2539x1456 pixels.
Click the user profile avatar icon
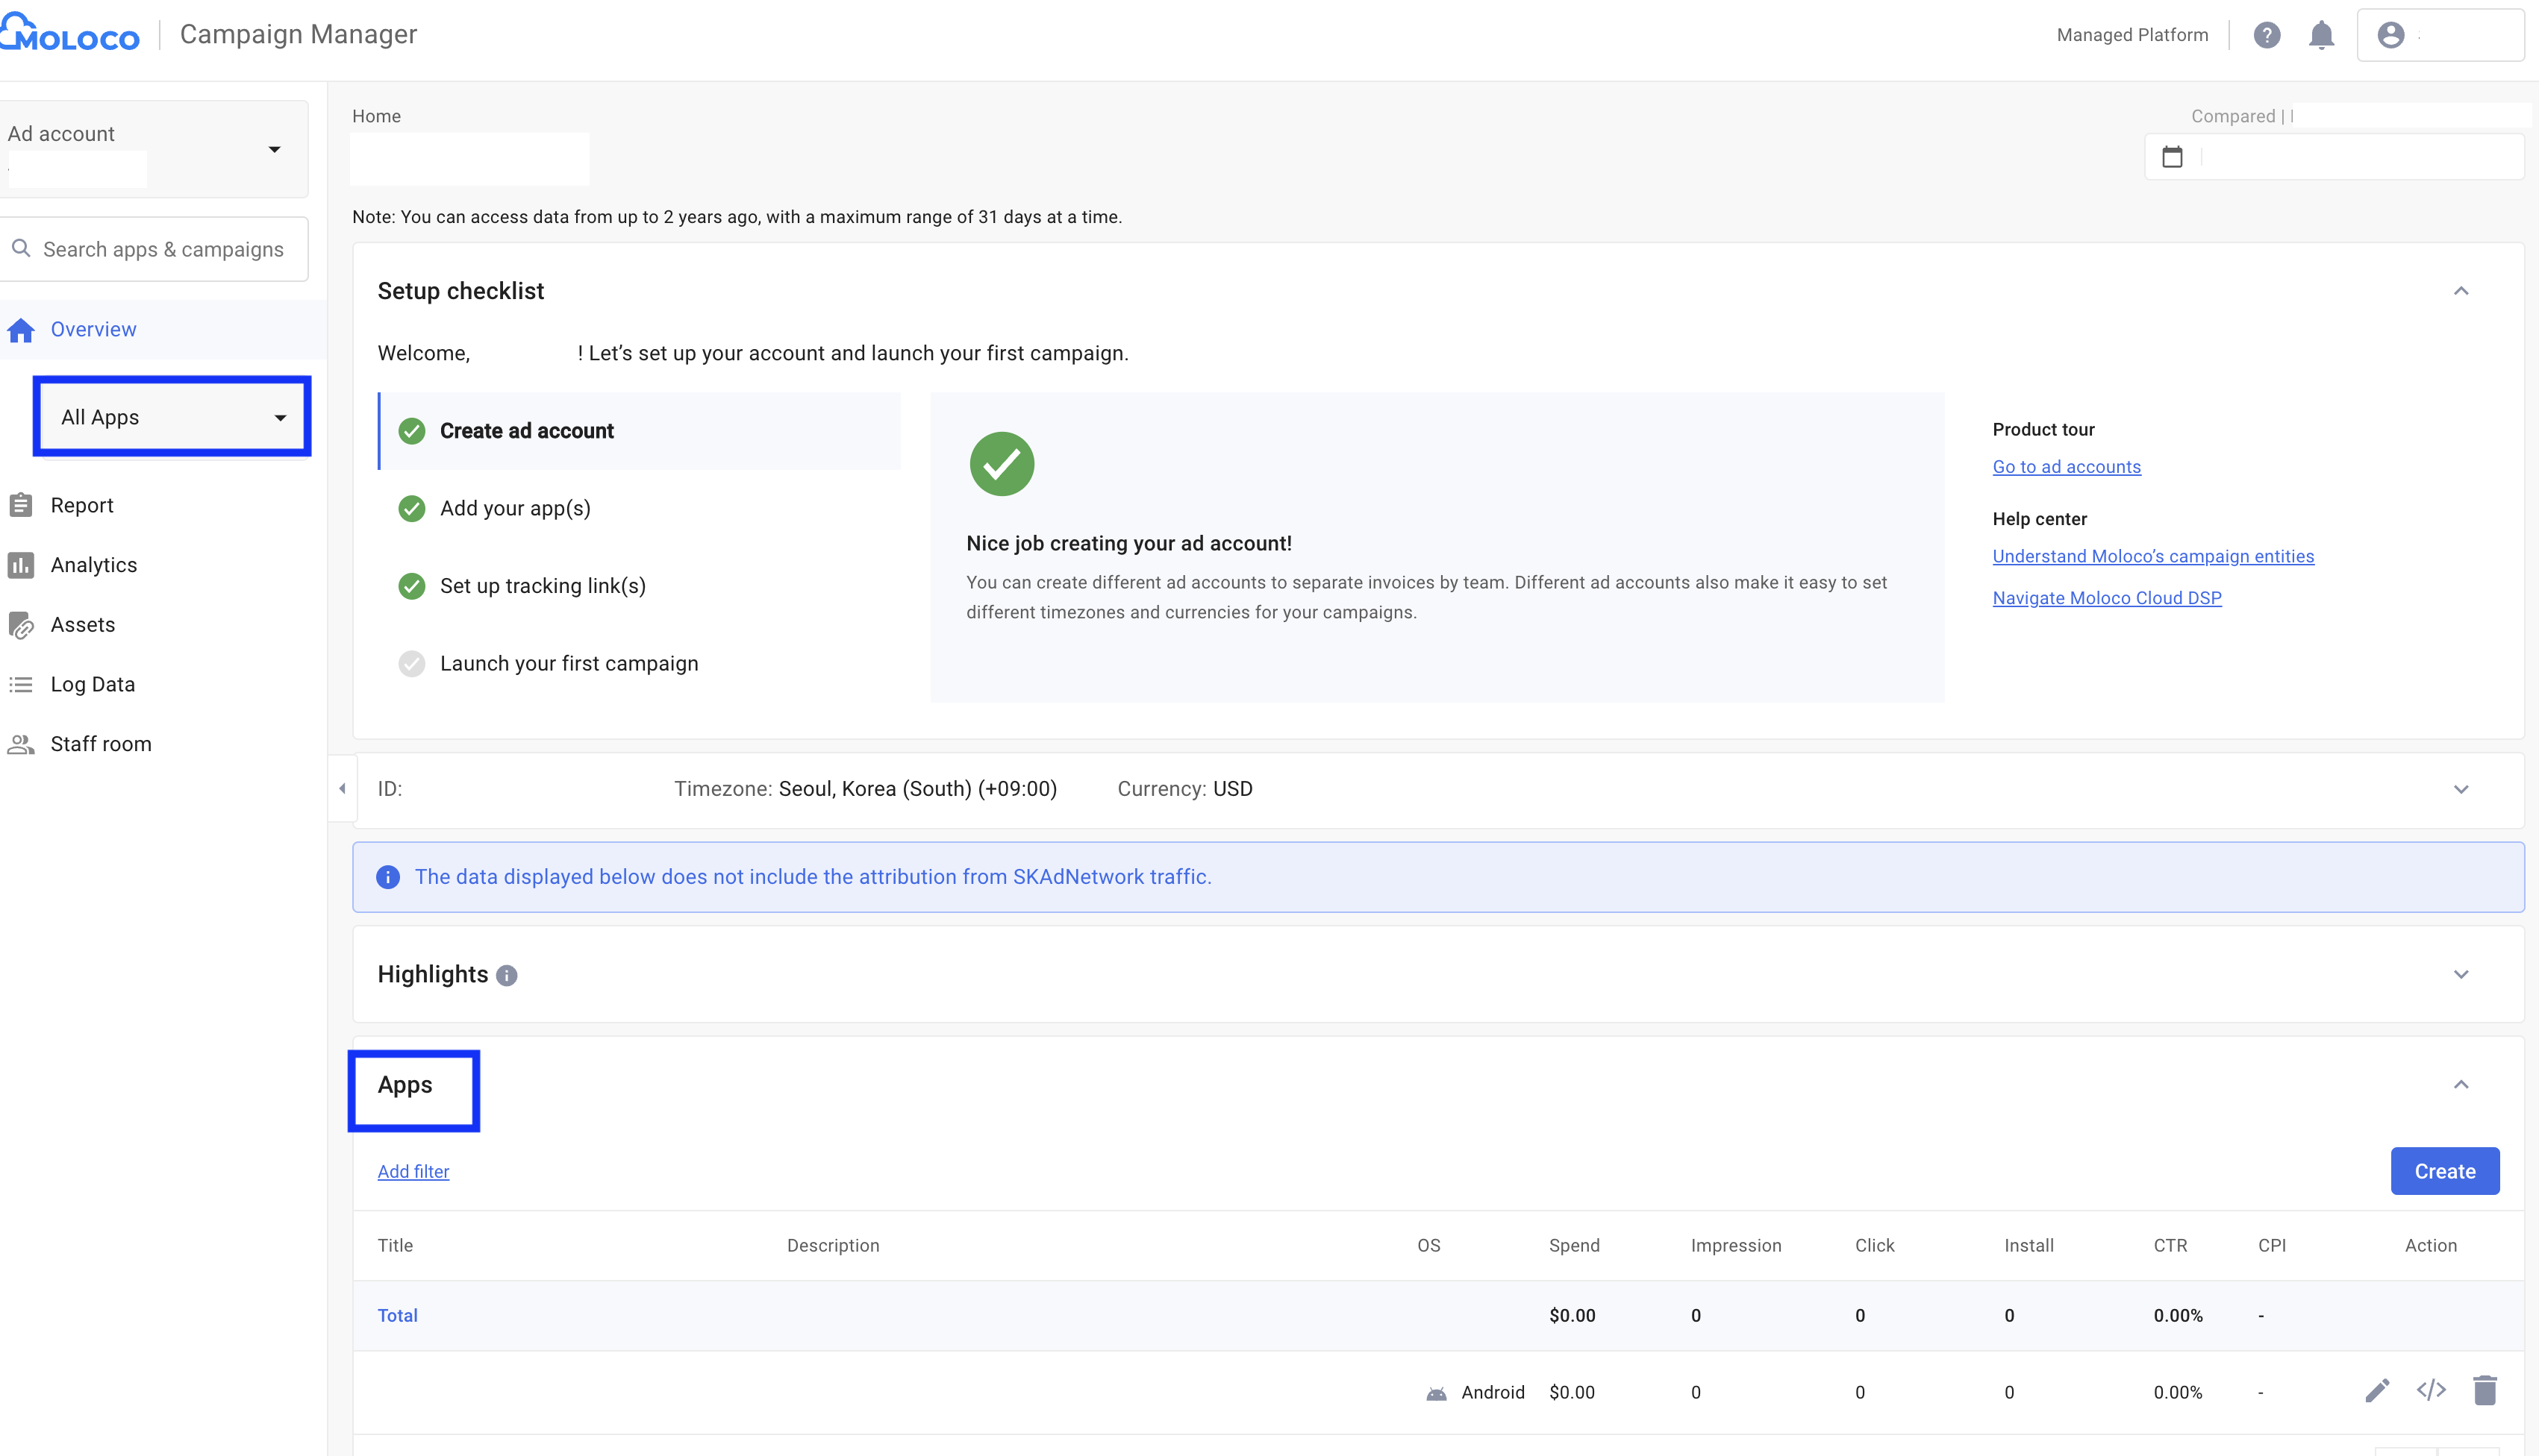click(x=2390, y=35)
